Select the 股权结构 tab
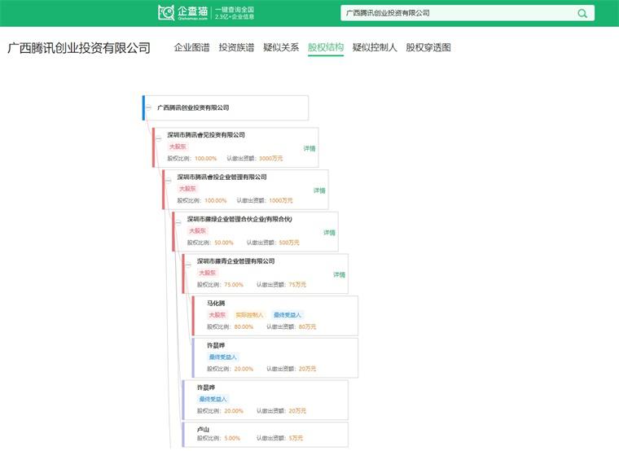The height and width of the screenshot is (451, 619). (326, 48)
